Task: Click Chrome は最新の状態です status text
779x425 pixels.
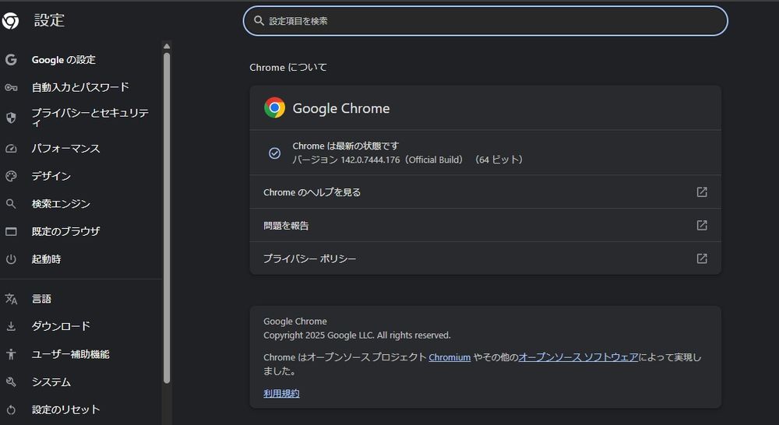Action: pos(346,146)
